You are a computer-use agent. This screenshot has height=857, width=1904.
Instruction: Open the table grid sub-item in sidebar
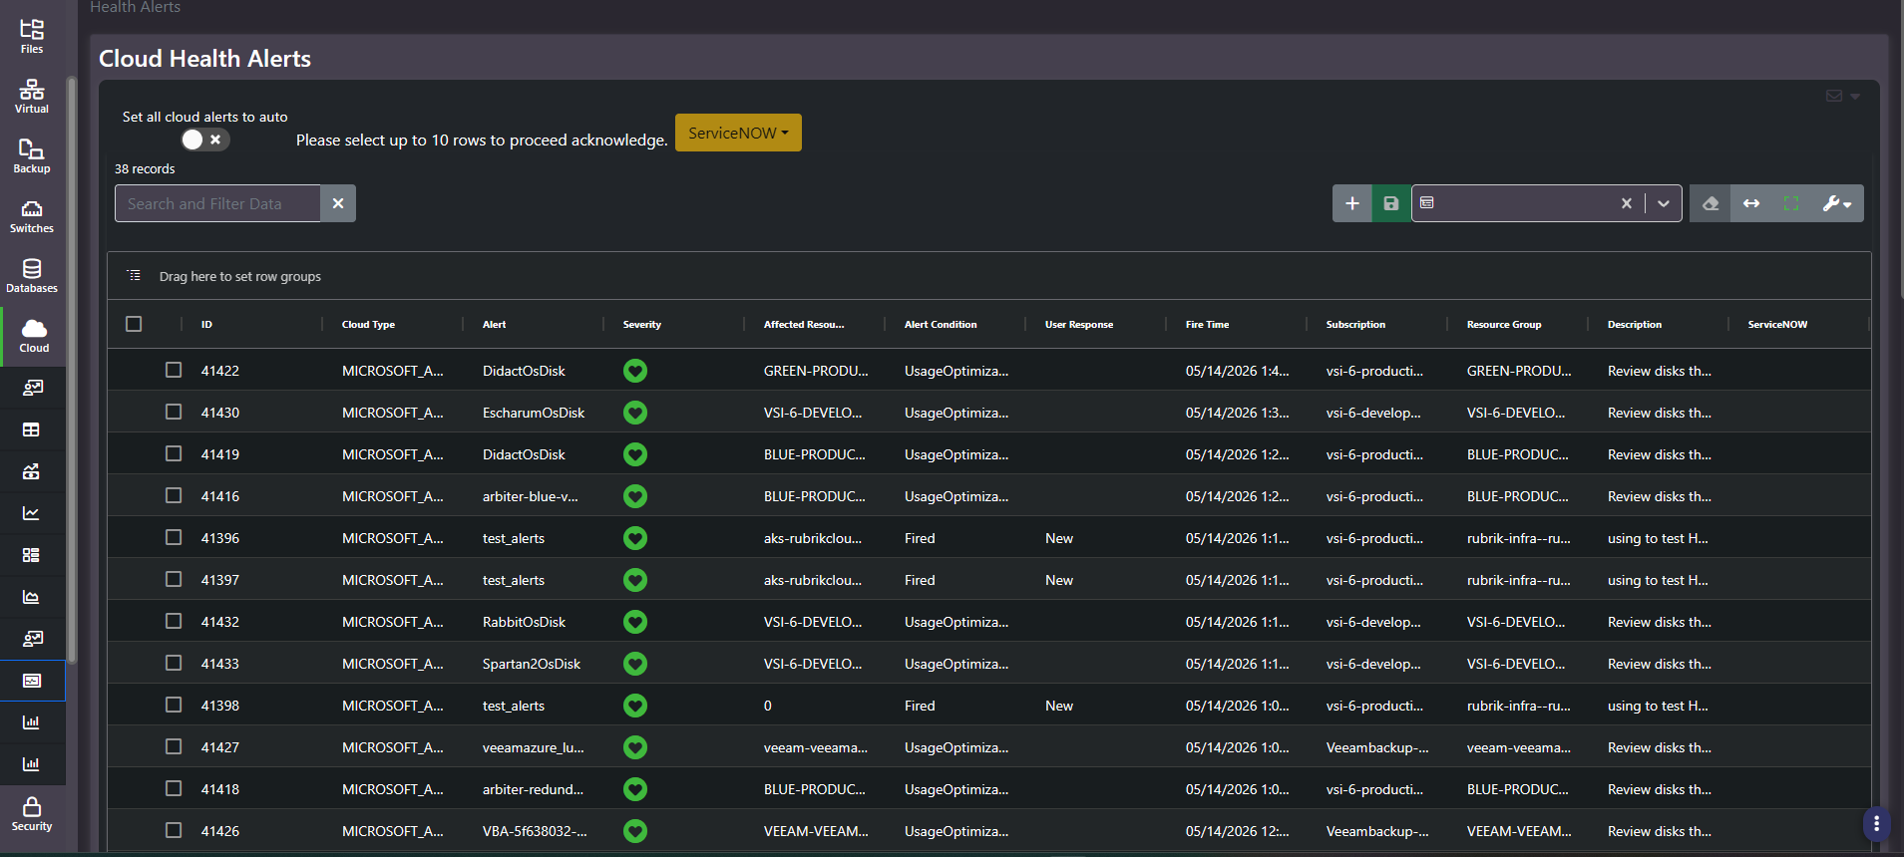(x=32, y=429)
